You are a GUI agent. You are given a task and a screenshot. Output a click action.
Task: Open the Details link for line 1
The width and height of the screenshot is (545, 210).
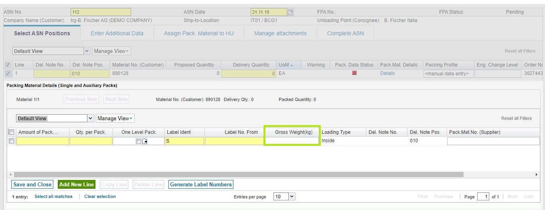click(387, 73)
